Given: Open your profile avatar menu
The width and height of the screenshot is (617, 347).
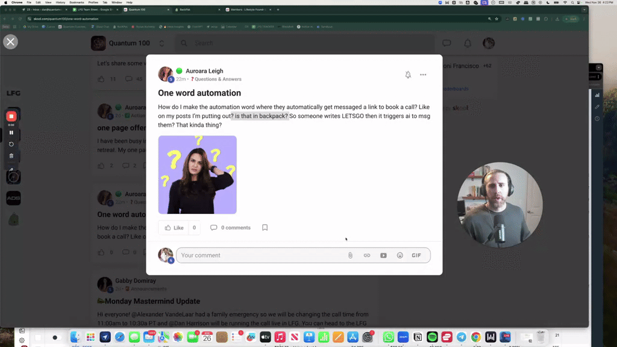Looking at the screenshot, I should click(x=488, y=43).
